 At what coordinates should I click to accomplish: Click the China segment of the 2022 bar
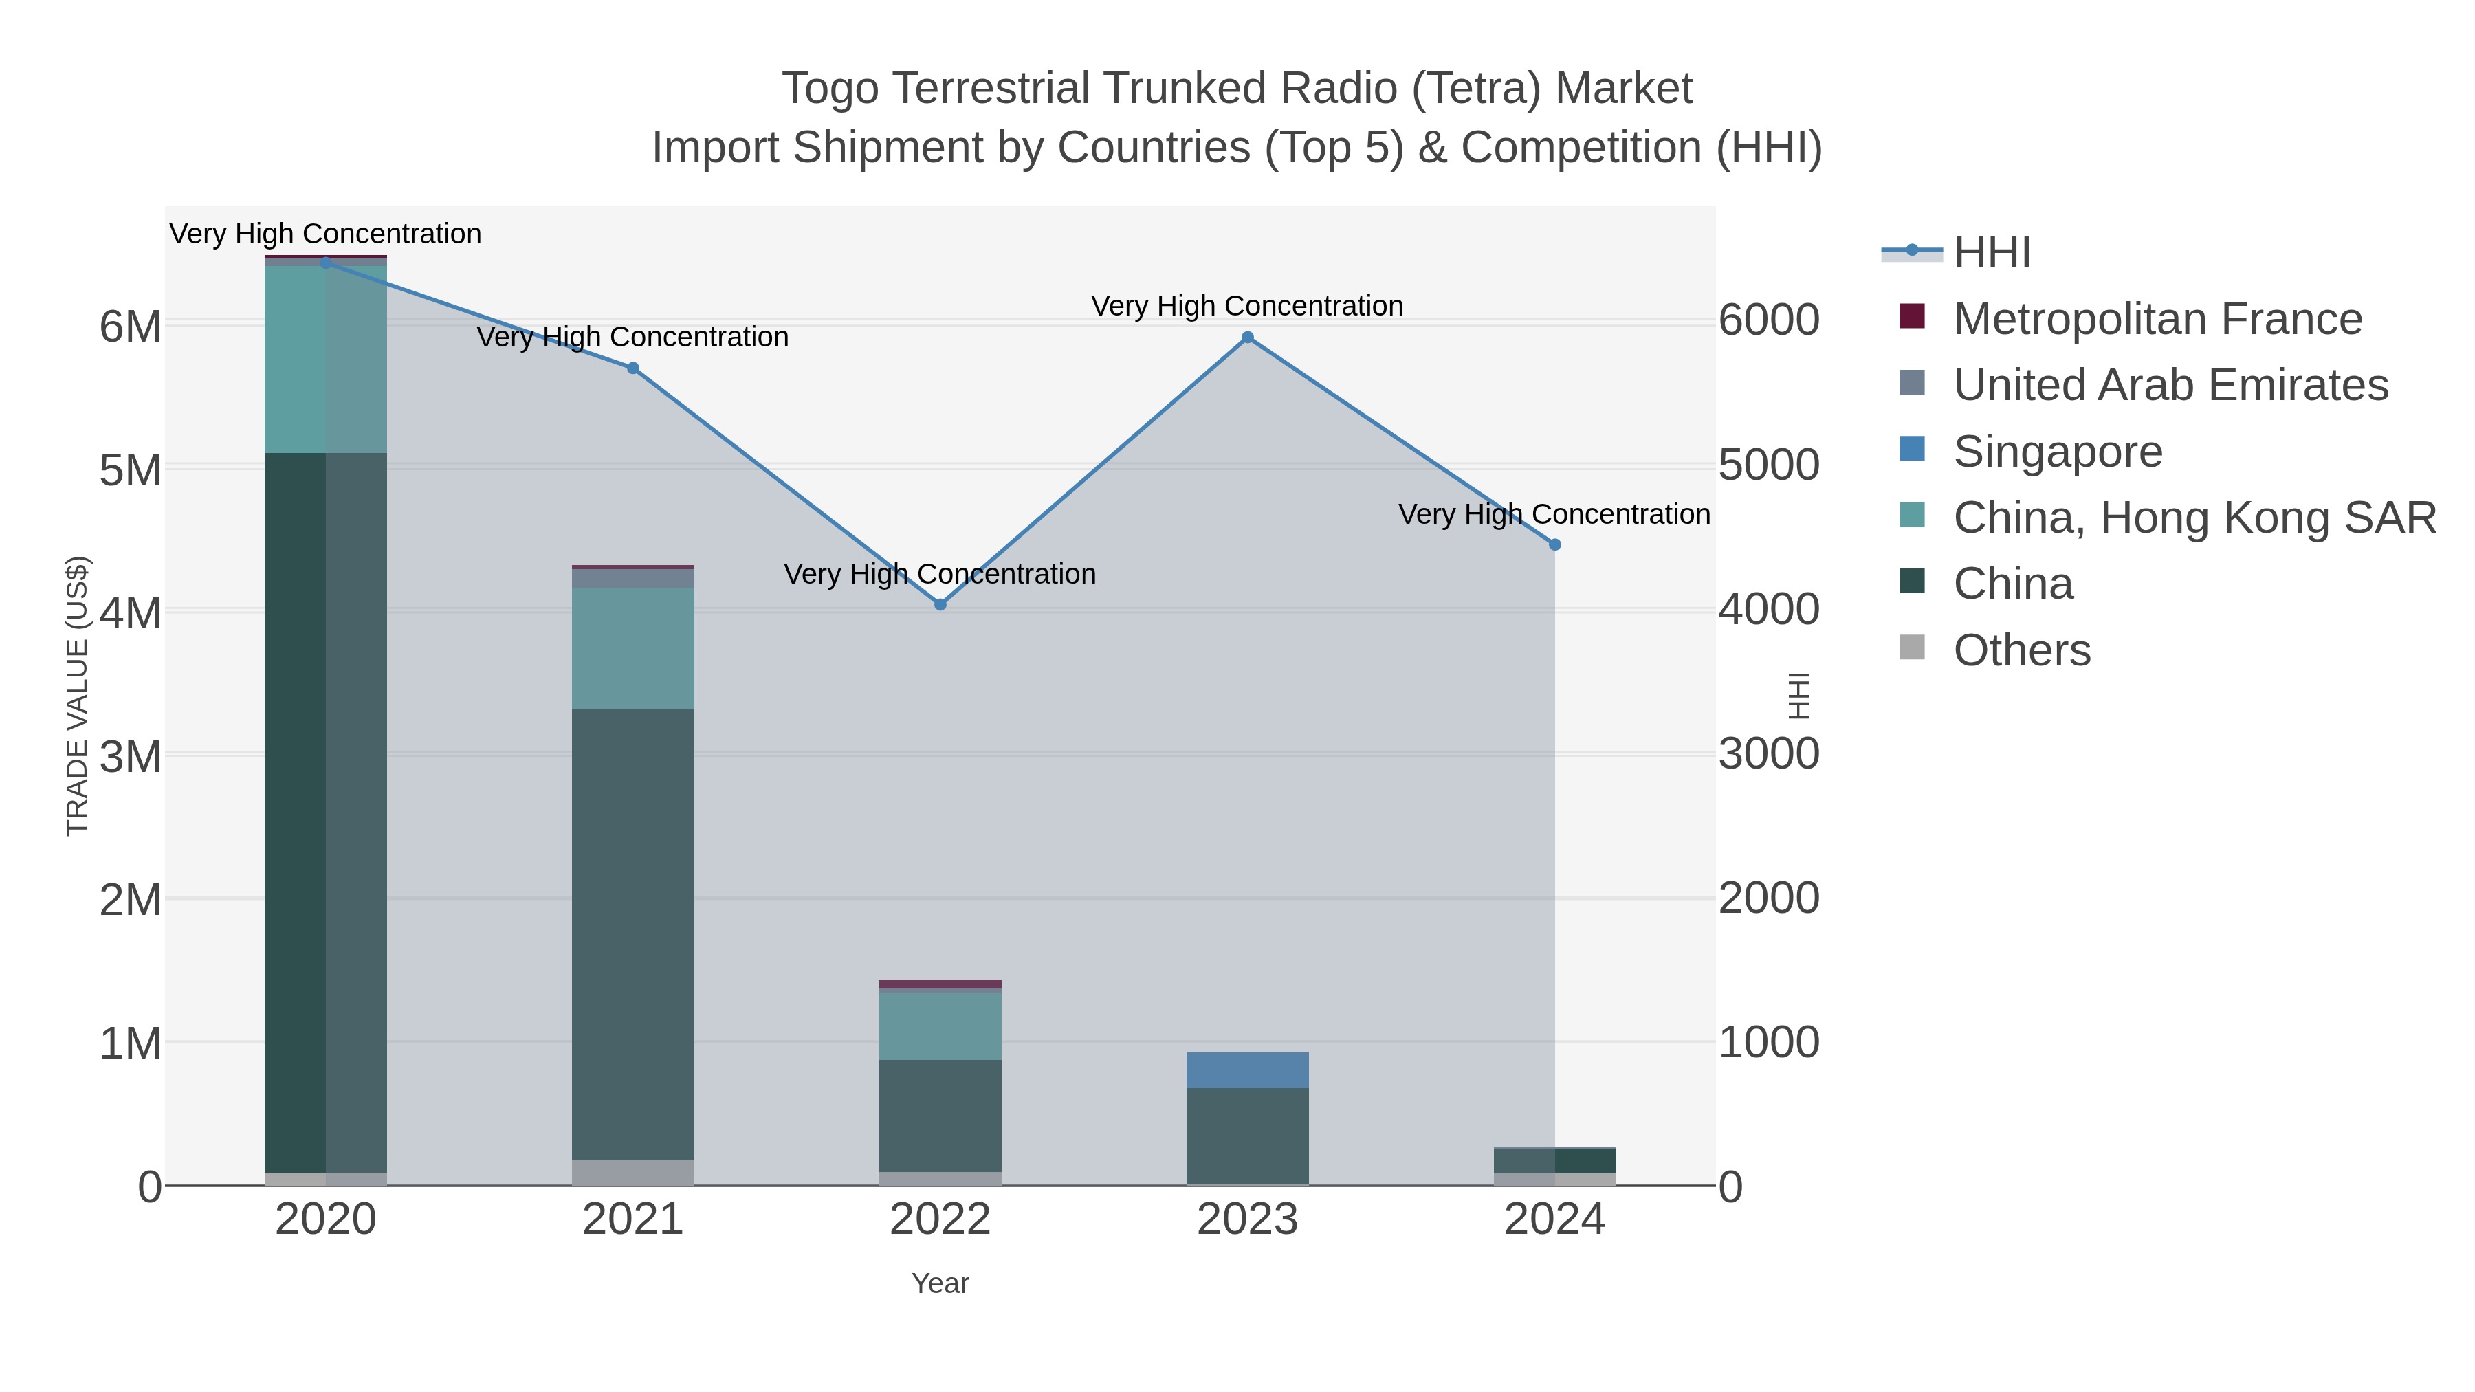click(x=940, y=1116)
